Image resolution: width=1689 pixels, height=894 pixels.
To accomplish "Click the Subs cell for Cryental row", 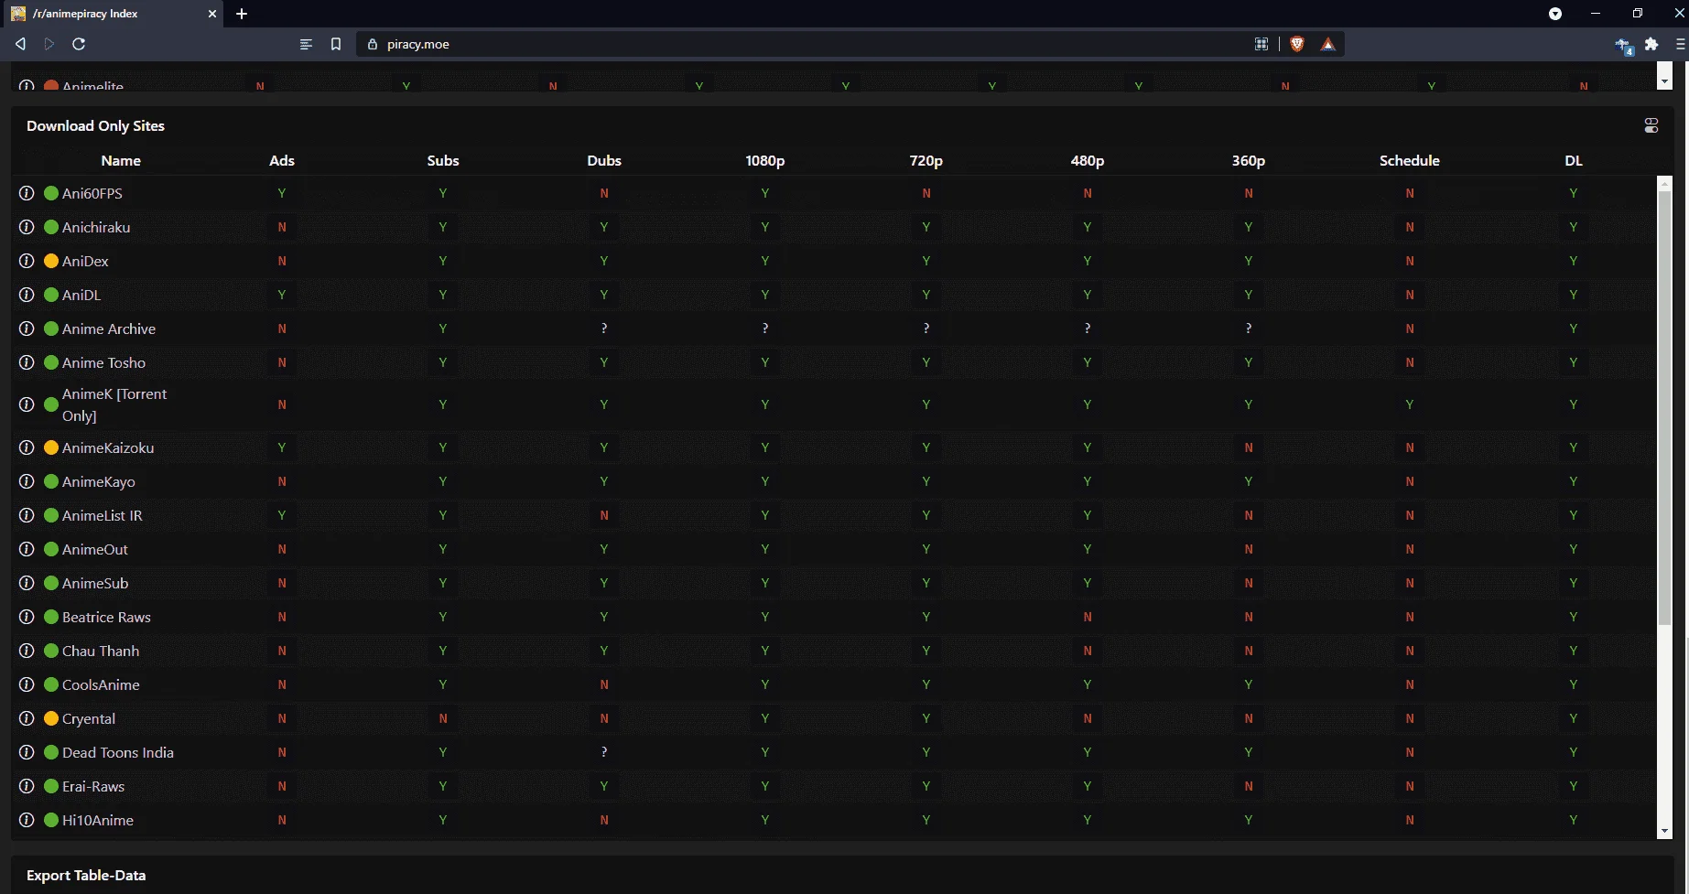I will 443,718.
